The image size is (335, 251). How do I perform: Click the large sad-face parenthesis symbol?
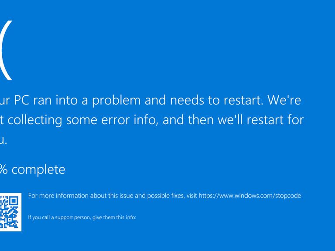[x=6, y=50]
